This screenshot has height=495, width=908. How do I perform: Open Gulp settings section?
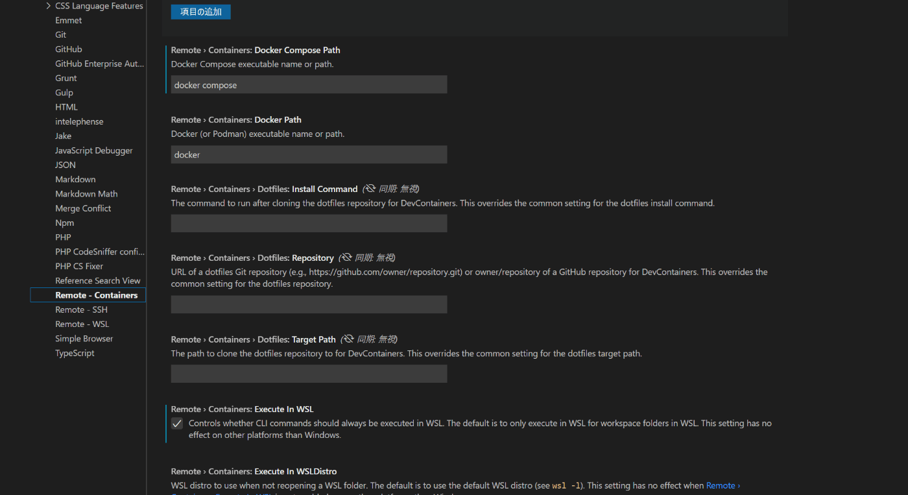[64, 93]
